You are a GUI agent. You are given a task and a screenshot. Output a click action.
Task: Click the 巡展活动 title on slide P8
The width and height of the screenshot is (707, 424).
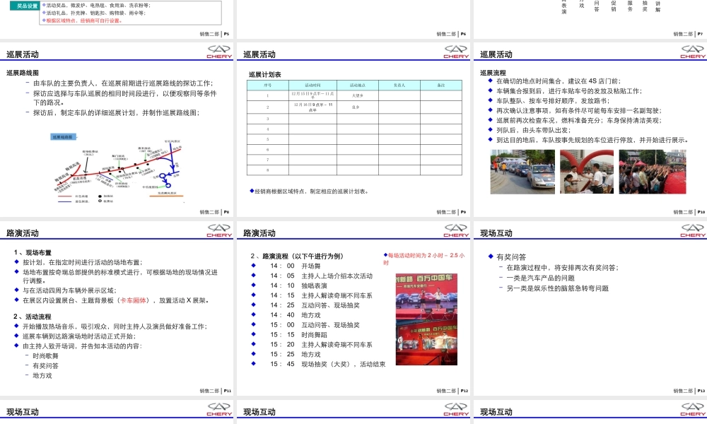pos(23,54)
